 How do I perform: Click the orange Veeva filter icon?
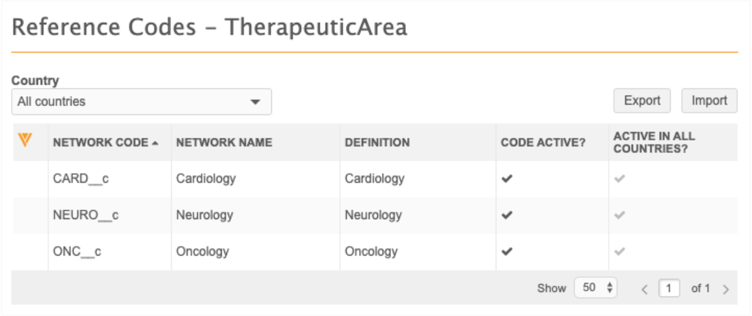25,139
